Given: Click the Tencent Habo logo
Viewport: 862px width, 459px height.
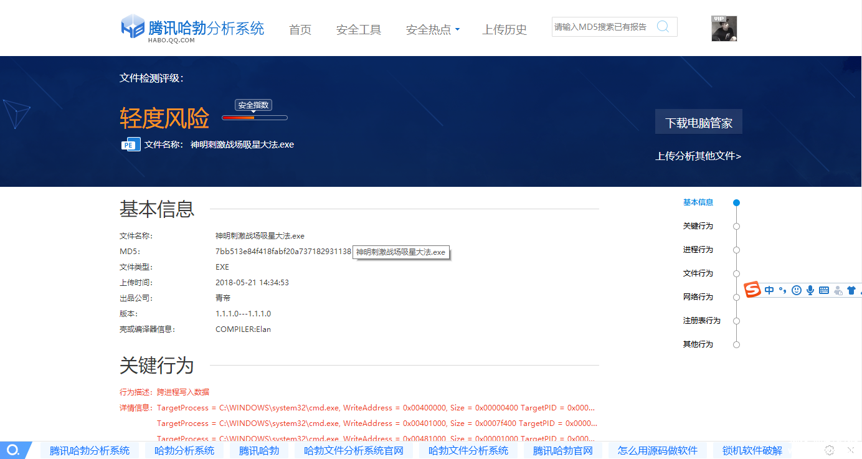Looking at the screenshot, I should (x=192, y=28).
